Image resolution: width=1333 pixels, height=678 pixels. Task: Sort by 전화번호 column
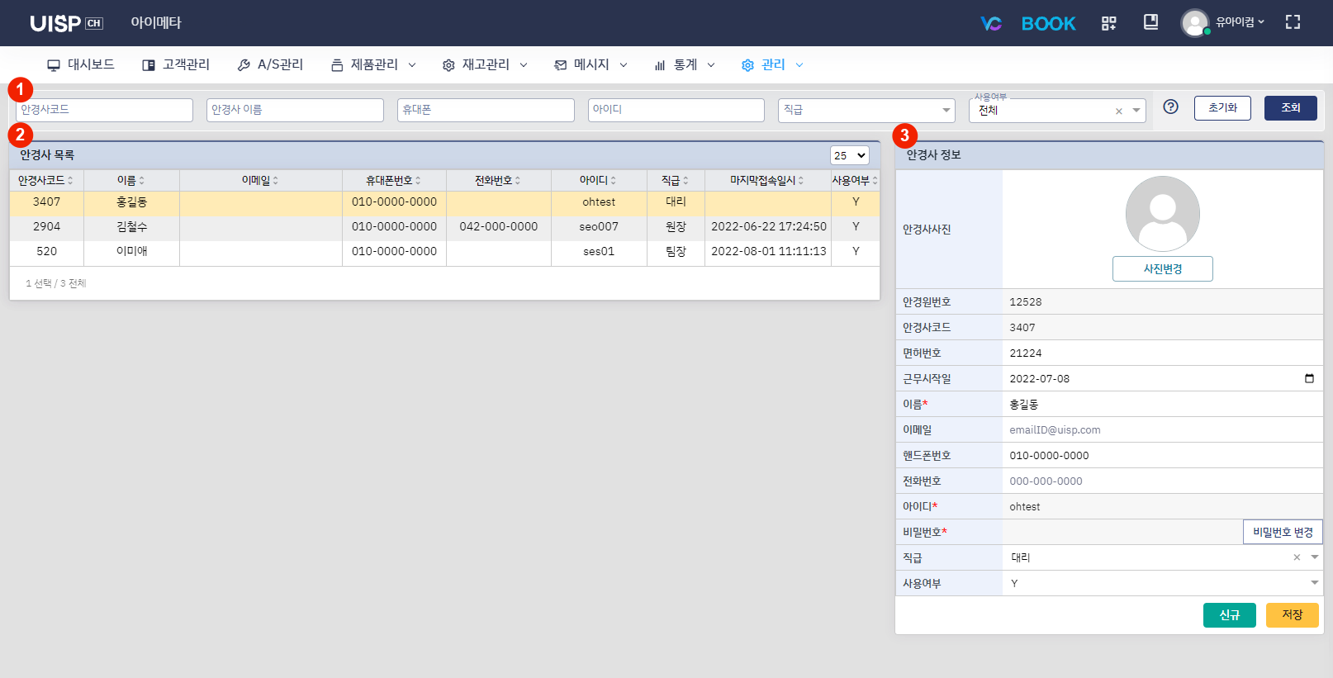point(498,180)
